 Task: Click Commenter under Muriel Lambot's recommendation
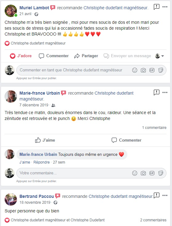coord(54,56)
